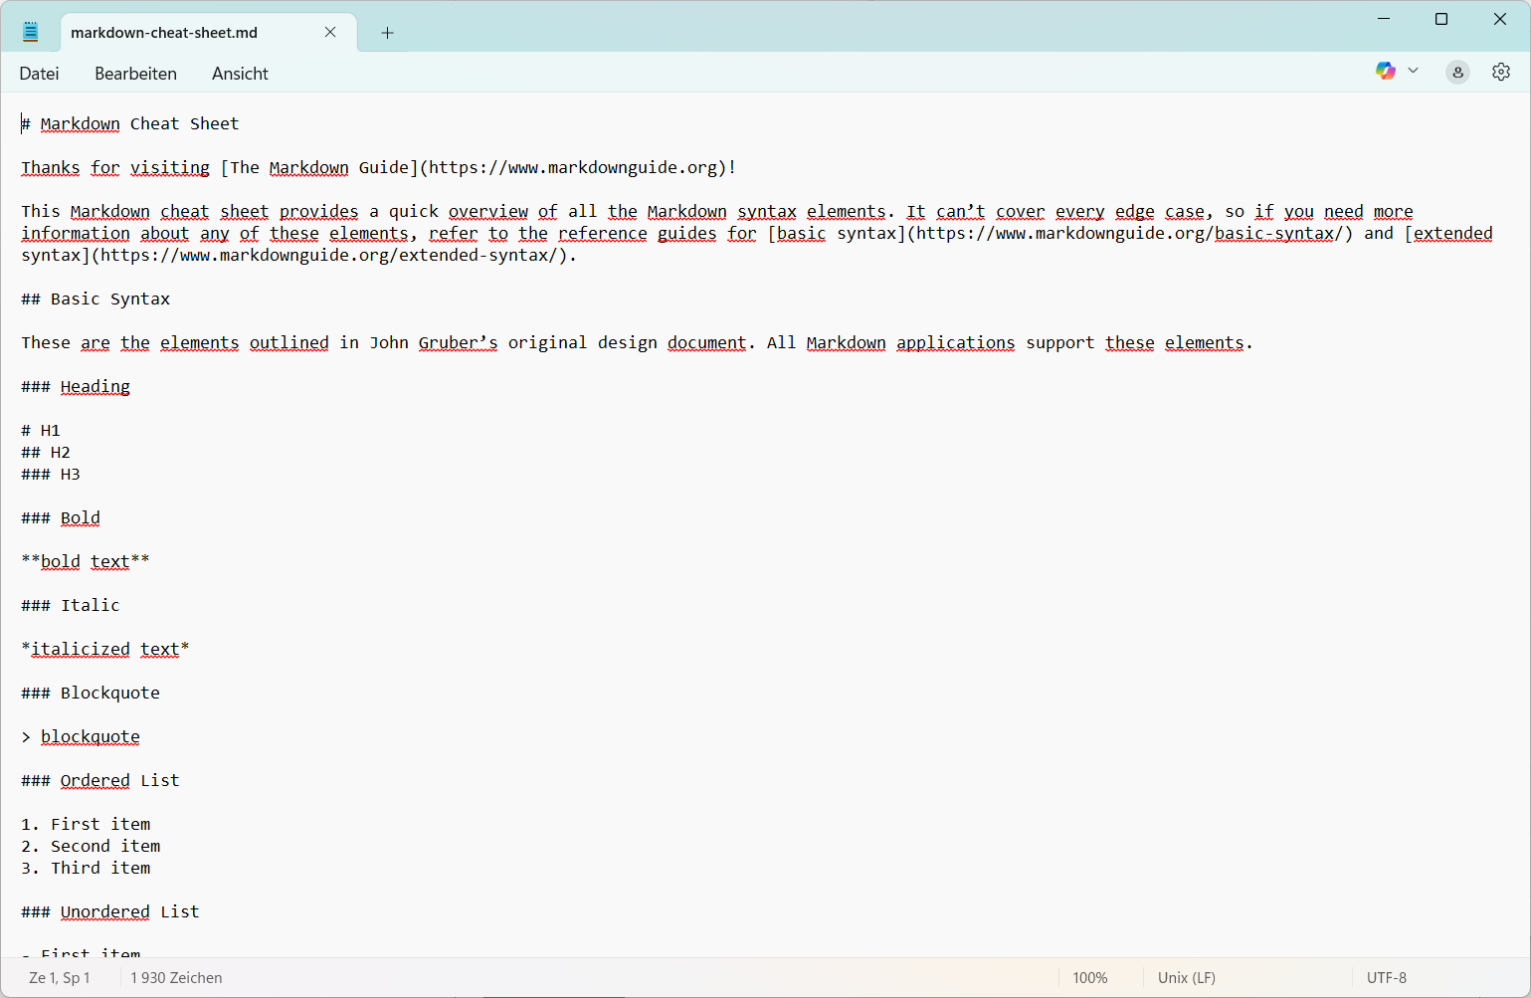1531x998 pixels.
Task: Click the Ze 1, Sp 1 position indicator
Action: click(60, 977)
